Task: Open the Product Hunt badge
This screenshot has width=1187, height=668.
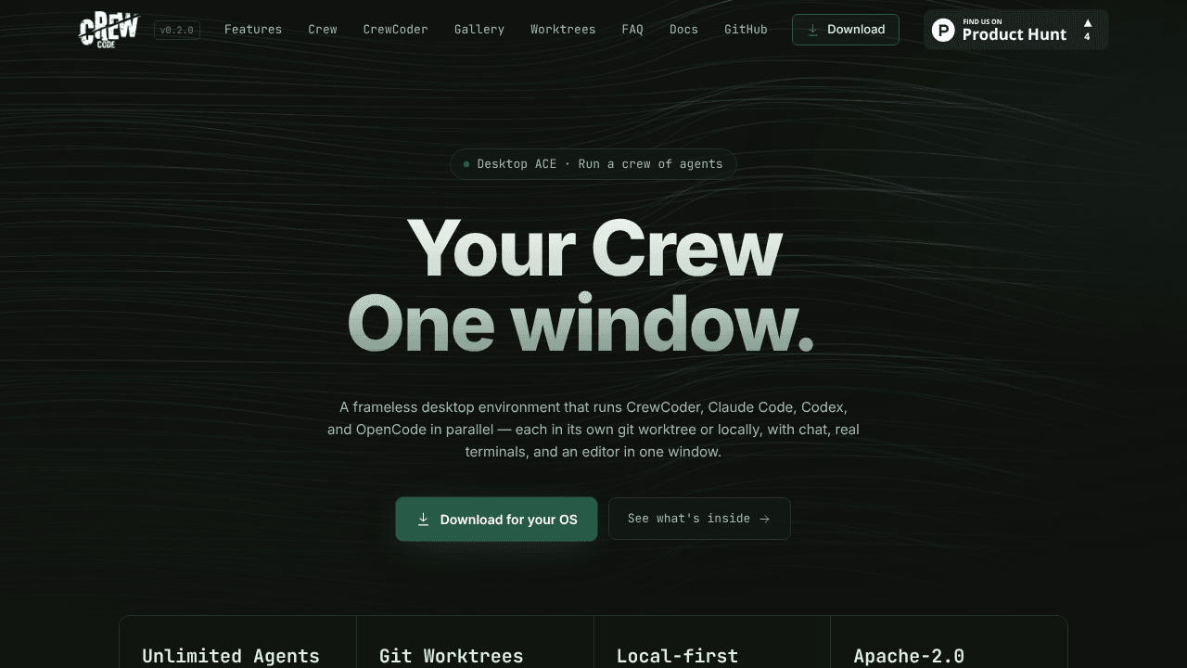Action: coord(1015,30)
